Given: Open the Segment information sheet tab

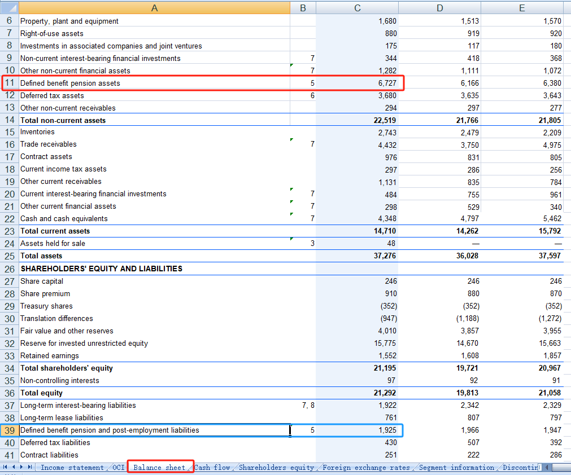Looking at the screenshot, I should 457,467.
